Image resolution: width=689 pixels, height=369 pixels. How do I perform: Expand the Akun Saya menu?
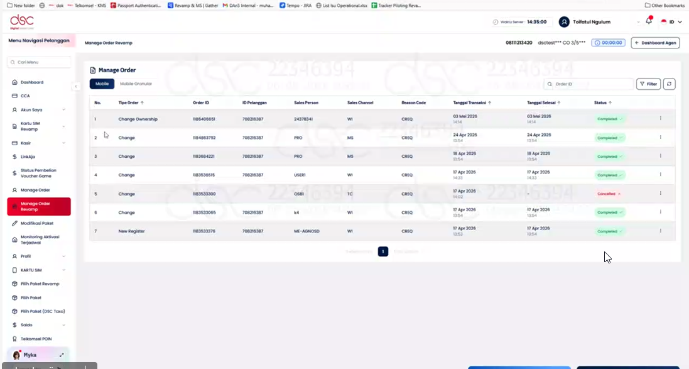coord(63,110)
